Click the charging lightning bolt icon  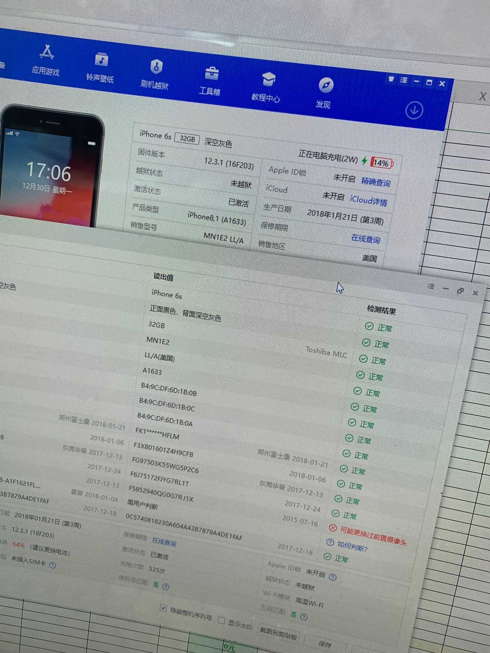364,160
